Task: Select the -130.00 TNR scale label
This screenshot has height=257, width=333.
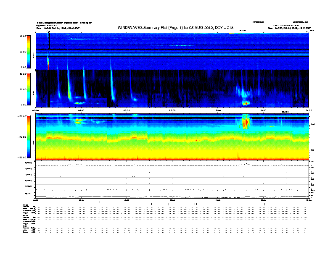Action: [22, 116]
